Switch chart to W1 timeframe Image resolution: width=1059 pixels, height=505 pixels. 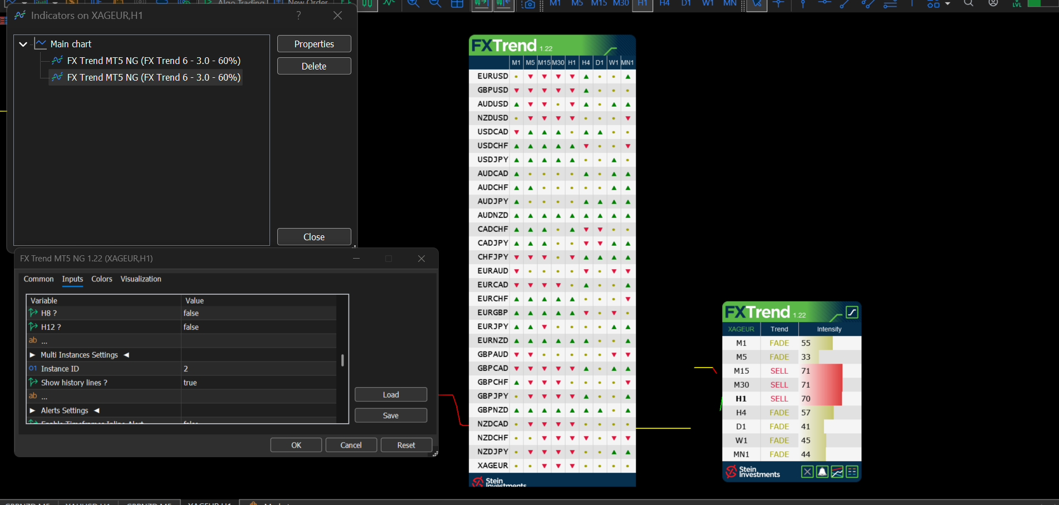click(x=708, y=3)
